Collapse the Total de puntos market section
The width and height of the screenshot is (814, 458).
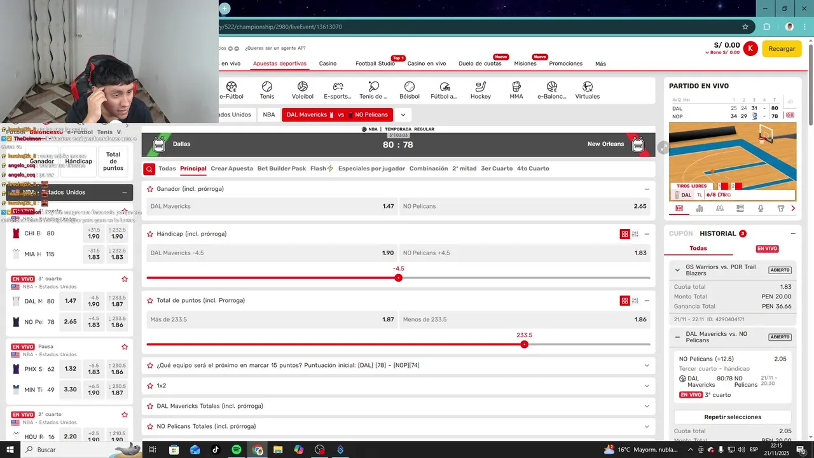(647, 301)
